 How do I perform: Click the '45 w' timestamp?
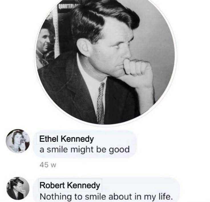pyautogui.click(x=48, y=165)
